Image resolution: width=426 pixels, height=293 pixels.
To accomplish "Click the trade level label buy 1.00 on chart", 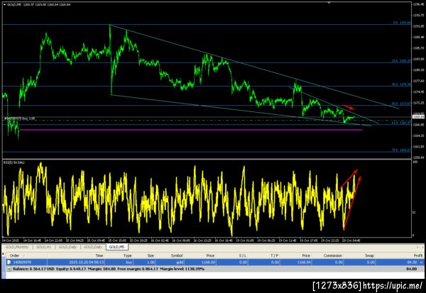I will pos(19,118).
